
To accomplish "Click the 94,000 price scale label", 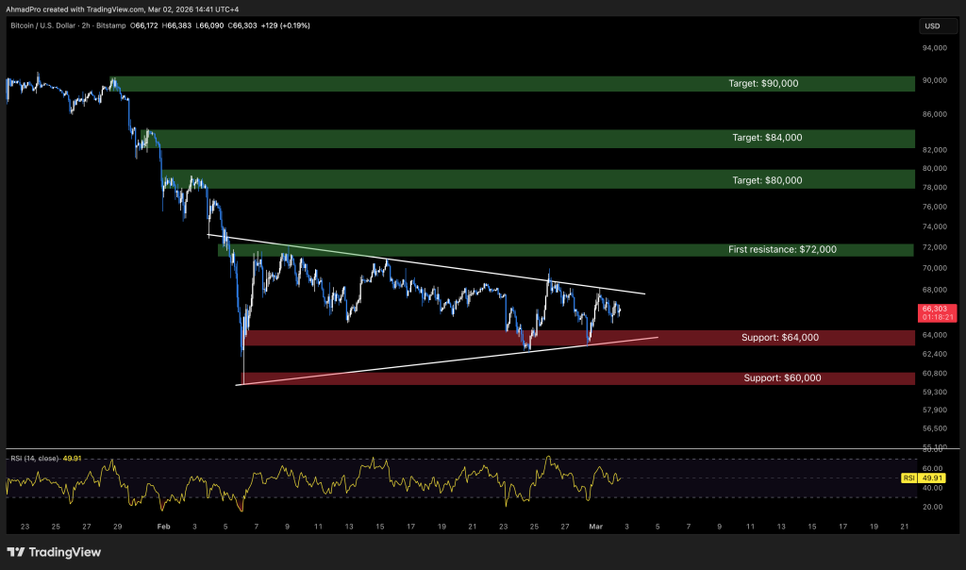I will 934,47.
